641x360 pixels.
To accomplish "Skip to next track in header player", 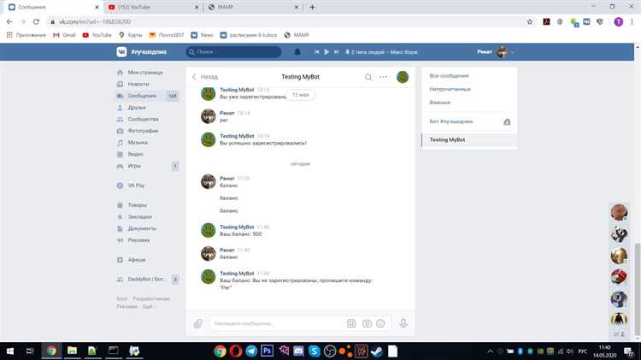I will (x=336, y=52).
